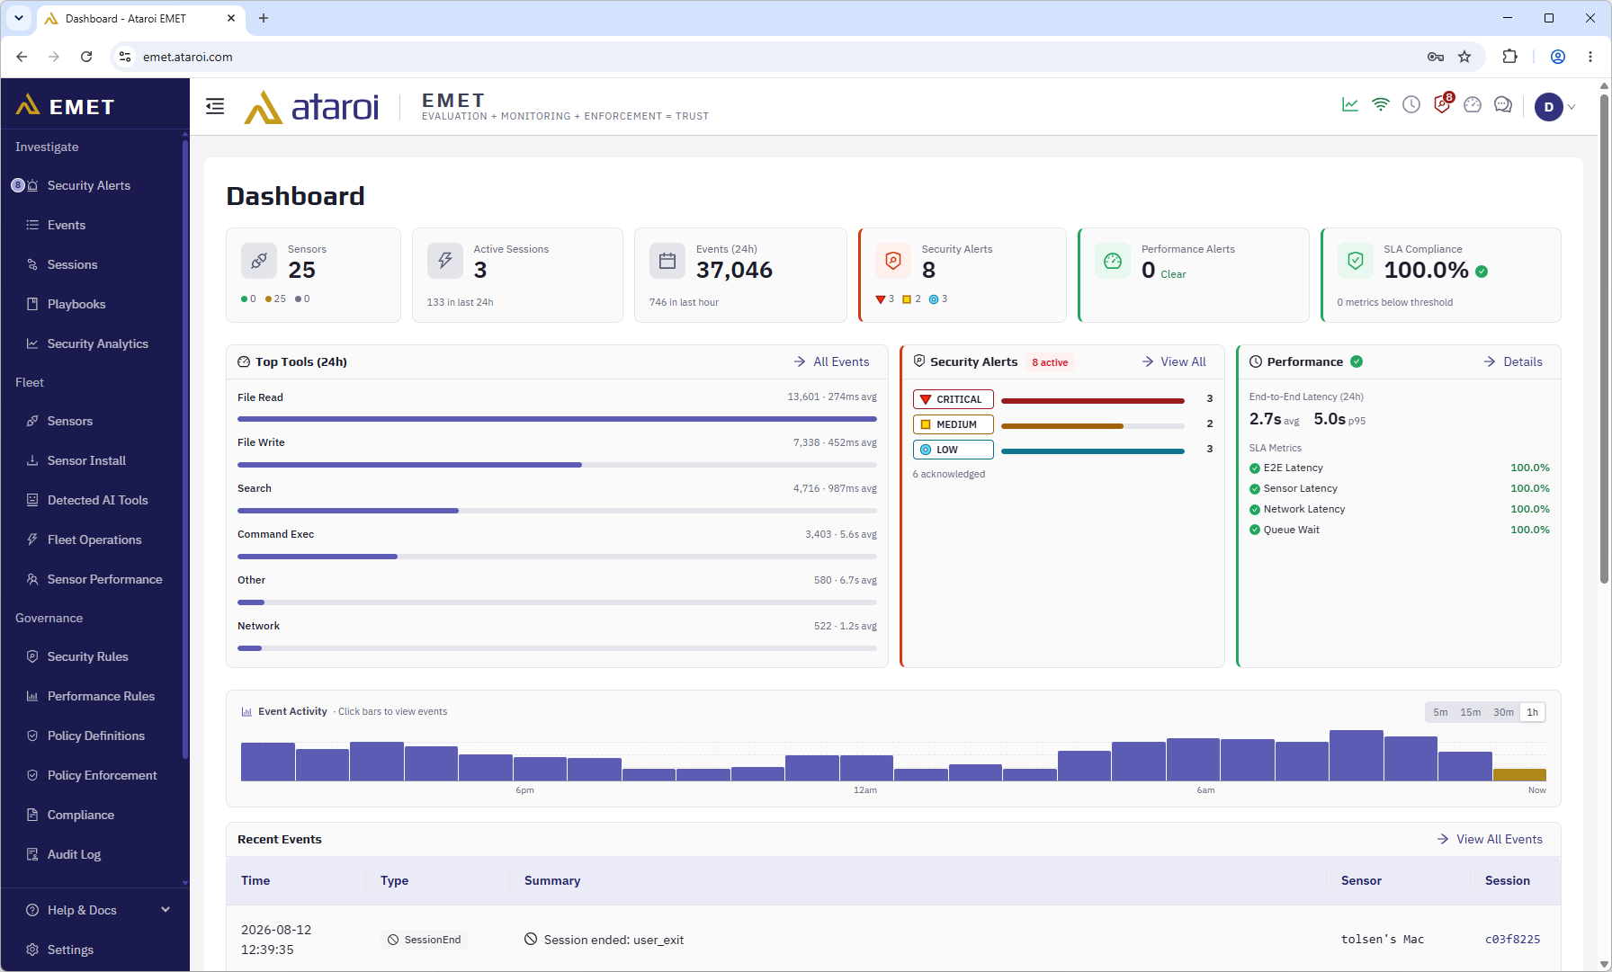This screenshot has height=972, width=1612.
Task: Select the 1h time range
Action: pos(1532,712)
